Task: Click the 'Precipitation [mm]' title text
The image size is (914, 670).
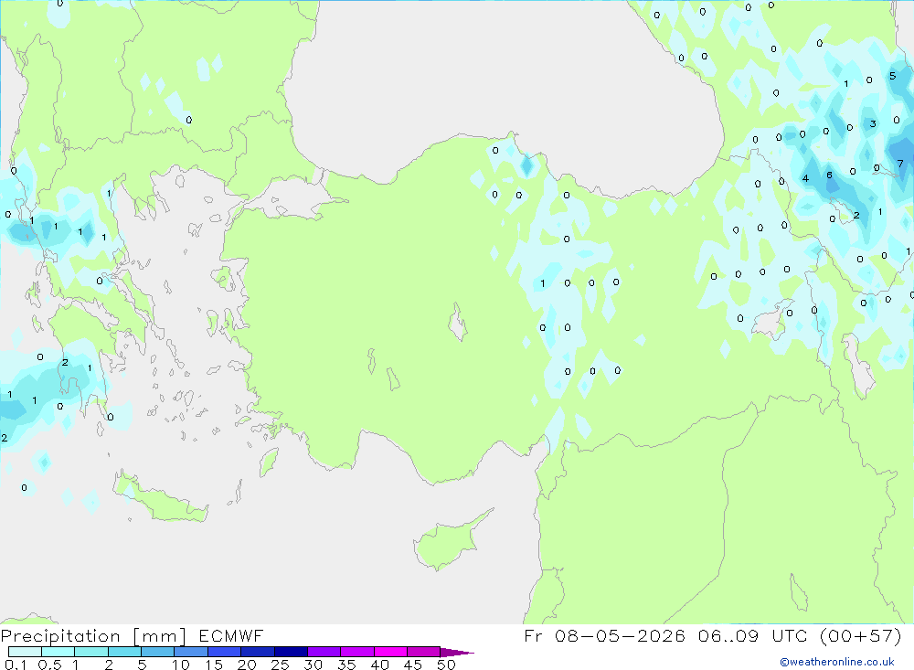Action: pyautogui.click(x=93, y=635)
